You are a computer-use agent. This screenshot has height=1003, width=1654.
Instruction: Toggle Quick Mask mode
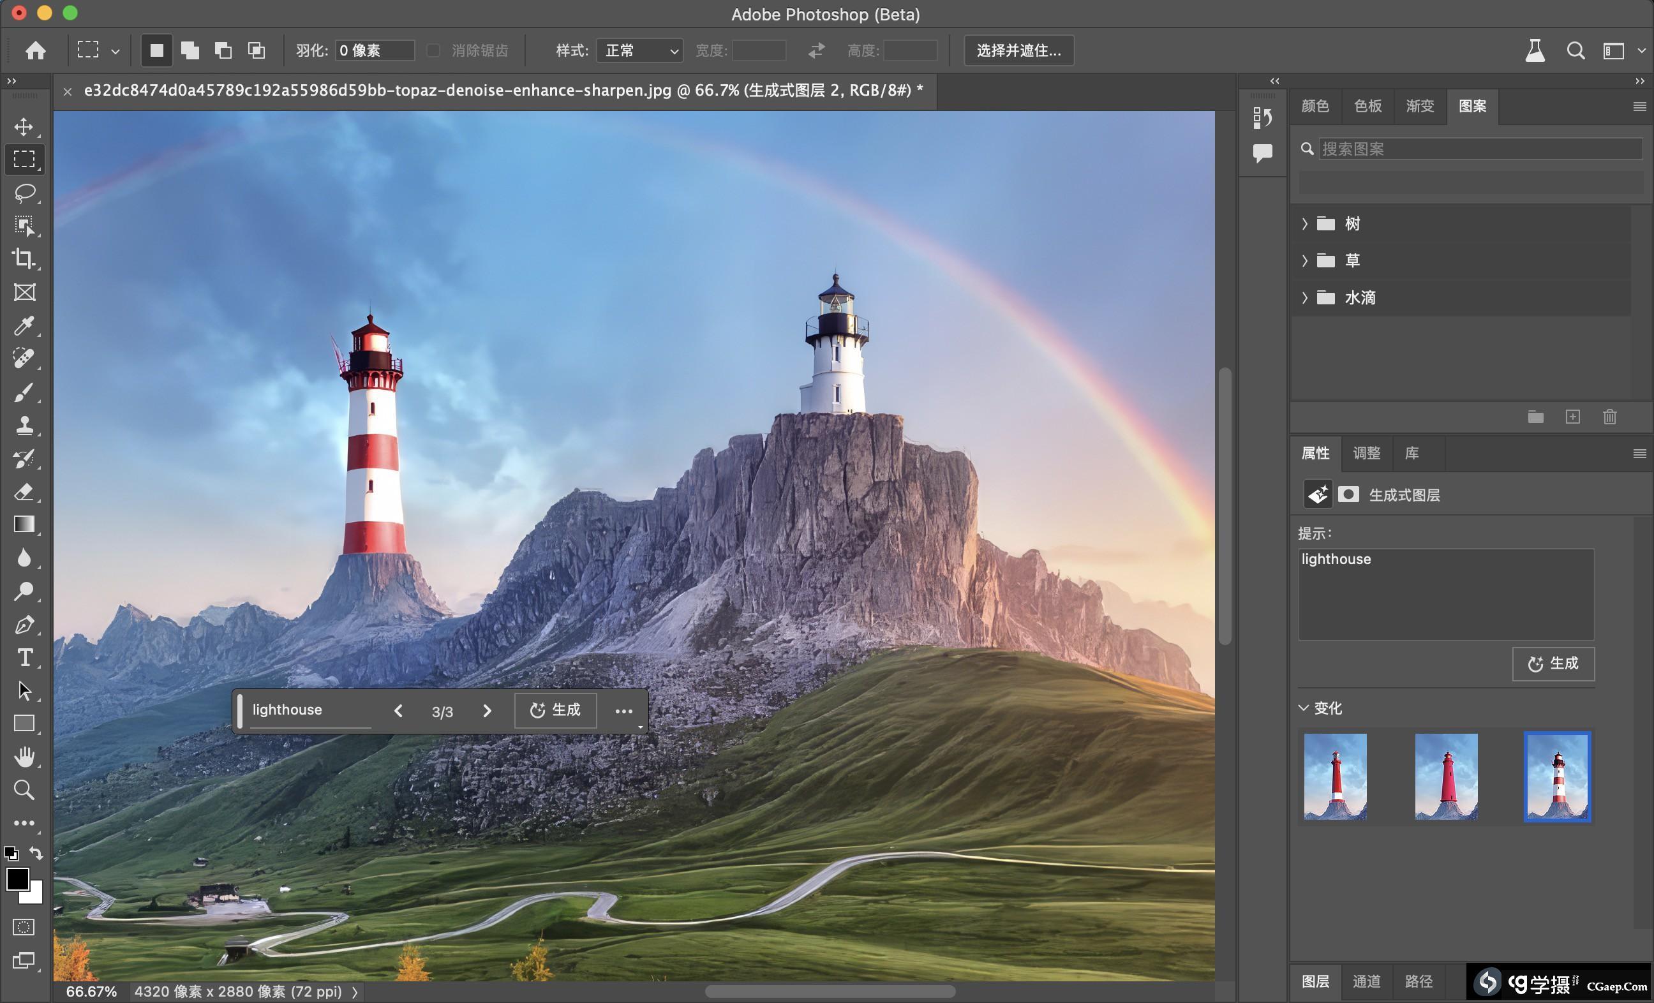[x=24, y=927]
